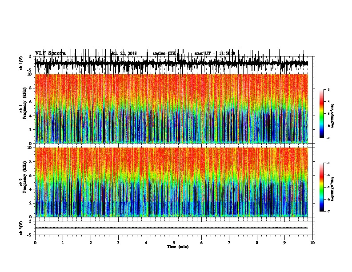Click the log(PSD) label beside ch.1 color bar
The image size is (352, 272).
pos(332,116)
